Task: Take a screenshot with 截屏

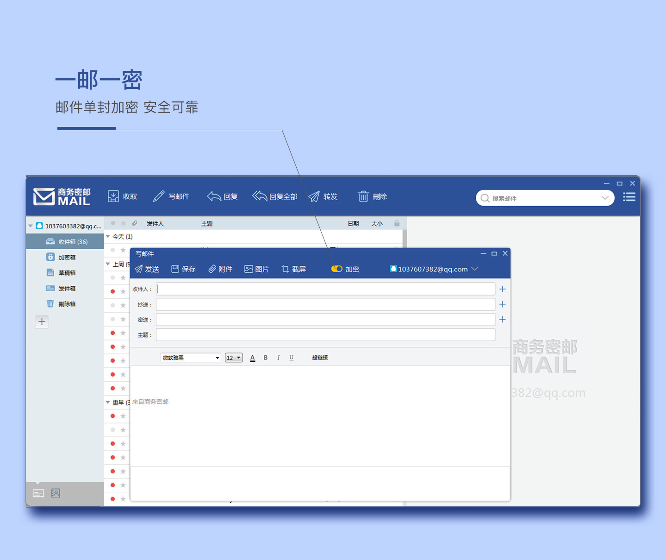Action: point(293,269)
